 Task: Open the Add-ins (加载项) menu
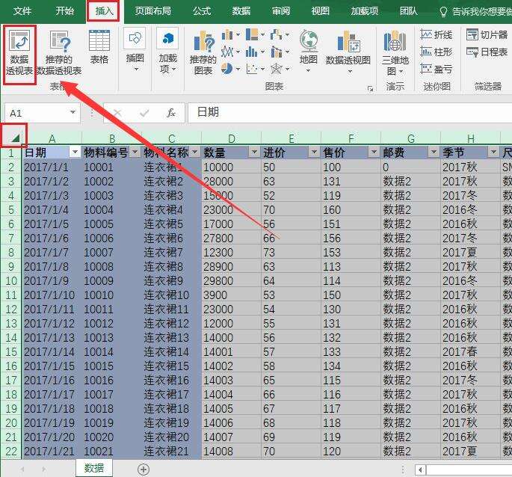pyautogui.click(x=167, y=49)
